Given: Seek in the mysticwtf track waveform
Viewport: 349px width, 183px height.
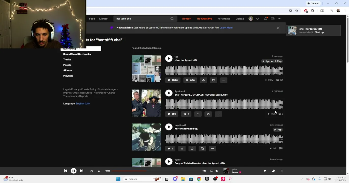Looking at the screenshot, I should tap(224, 139).
